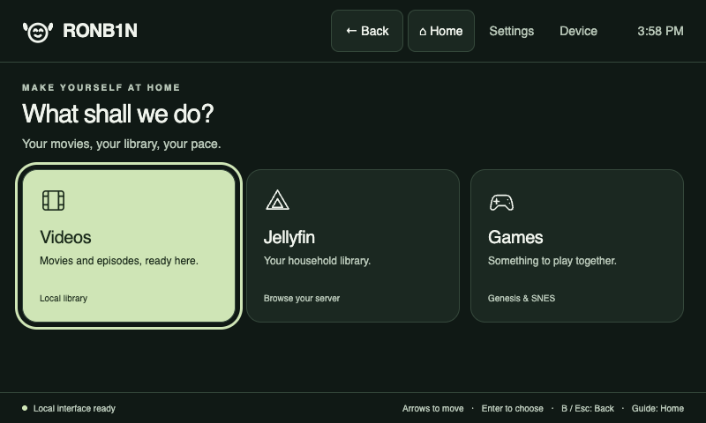The image size is (706, 423).
Task: Open the Device menu item
Action: point(578,31)
